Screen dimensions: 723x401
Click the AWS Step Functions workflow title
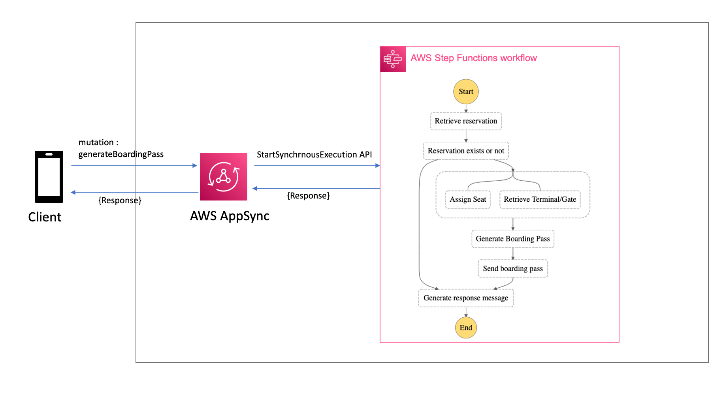coord(473,58)
